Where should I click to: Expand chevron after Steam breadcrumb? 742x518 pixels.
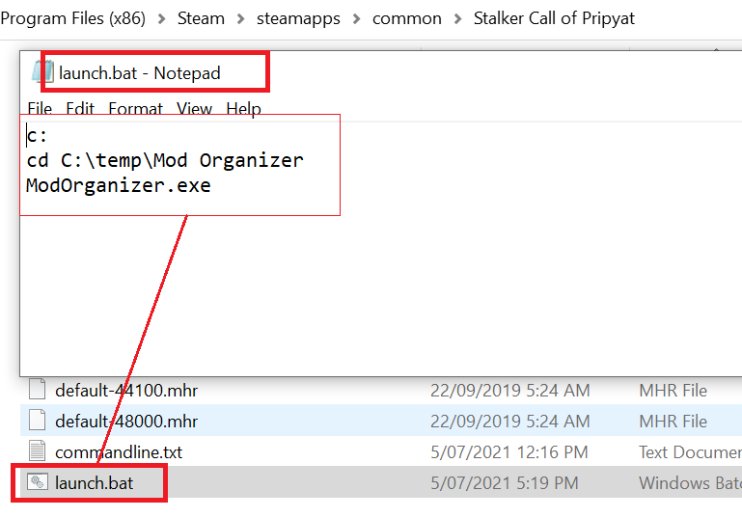[x=241, y=19]
